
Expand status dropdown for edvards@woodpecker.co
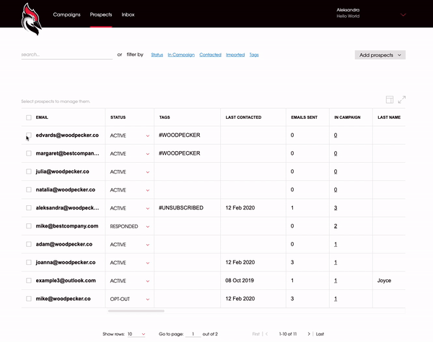(148, 135)
